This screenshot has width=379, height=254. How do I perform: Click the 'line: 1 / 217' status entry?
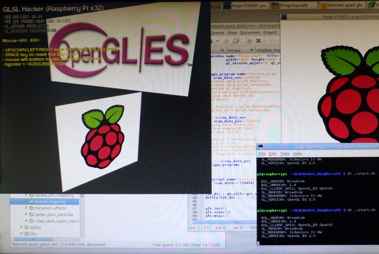tap(200, 228)
